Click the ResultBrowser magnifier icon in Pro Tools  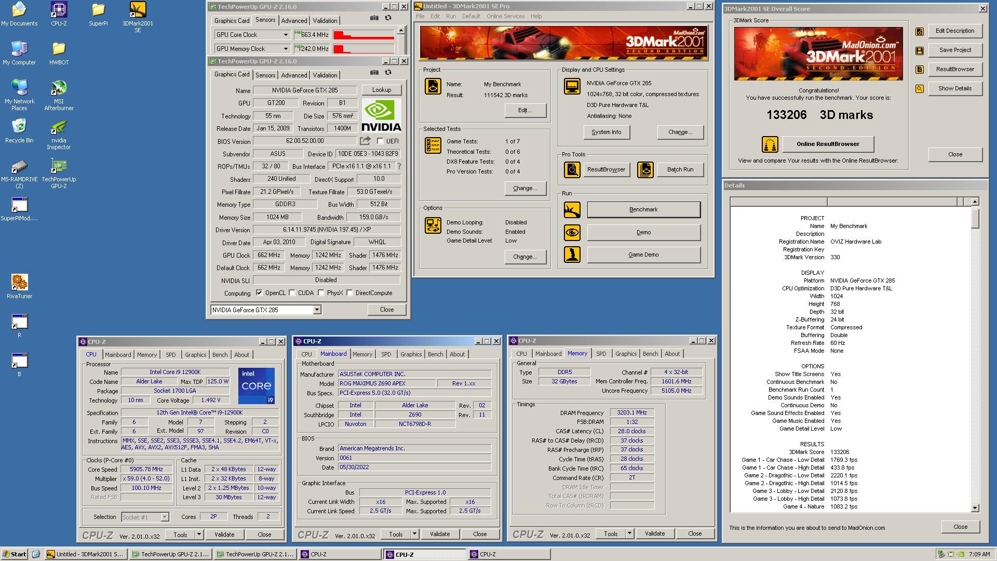(x=572, y=169)
